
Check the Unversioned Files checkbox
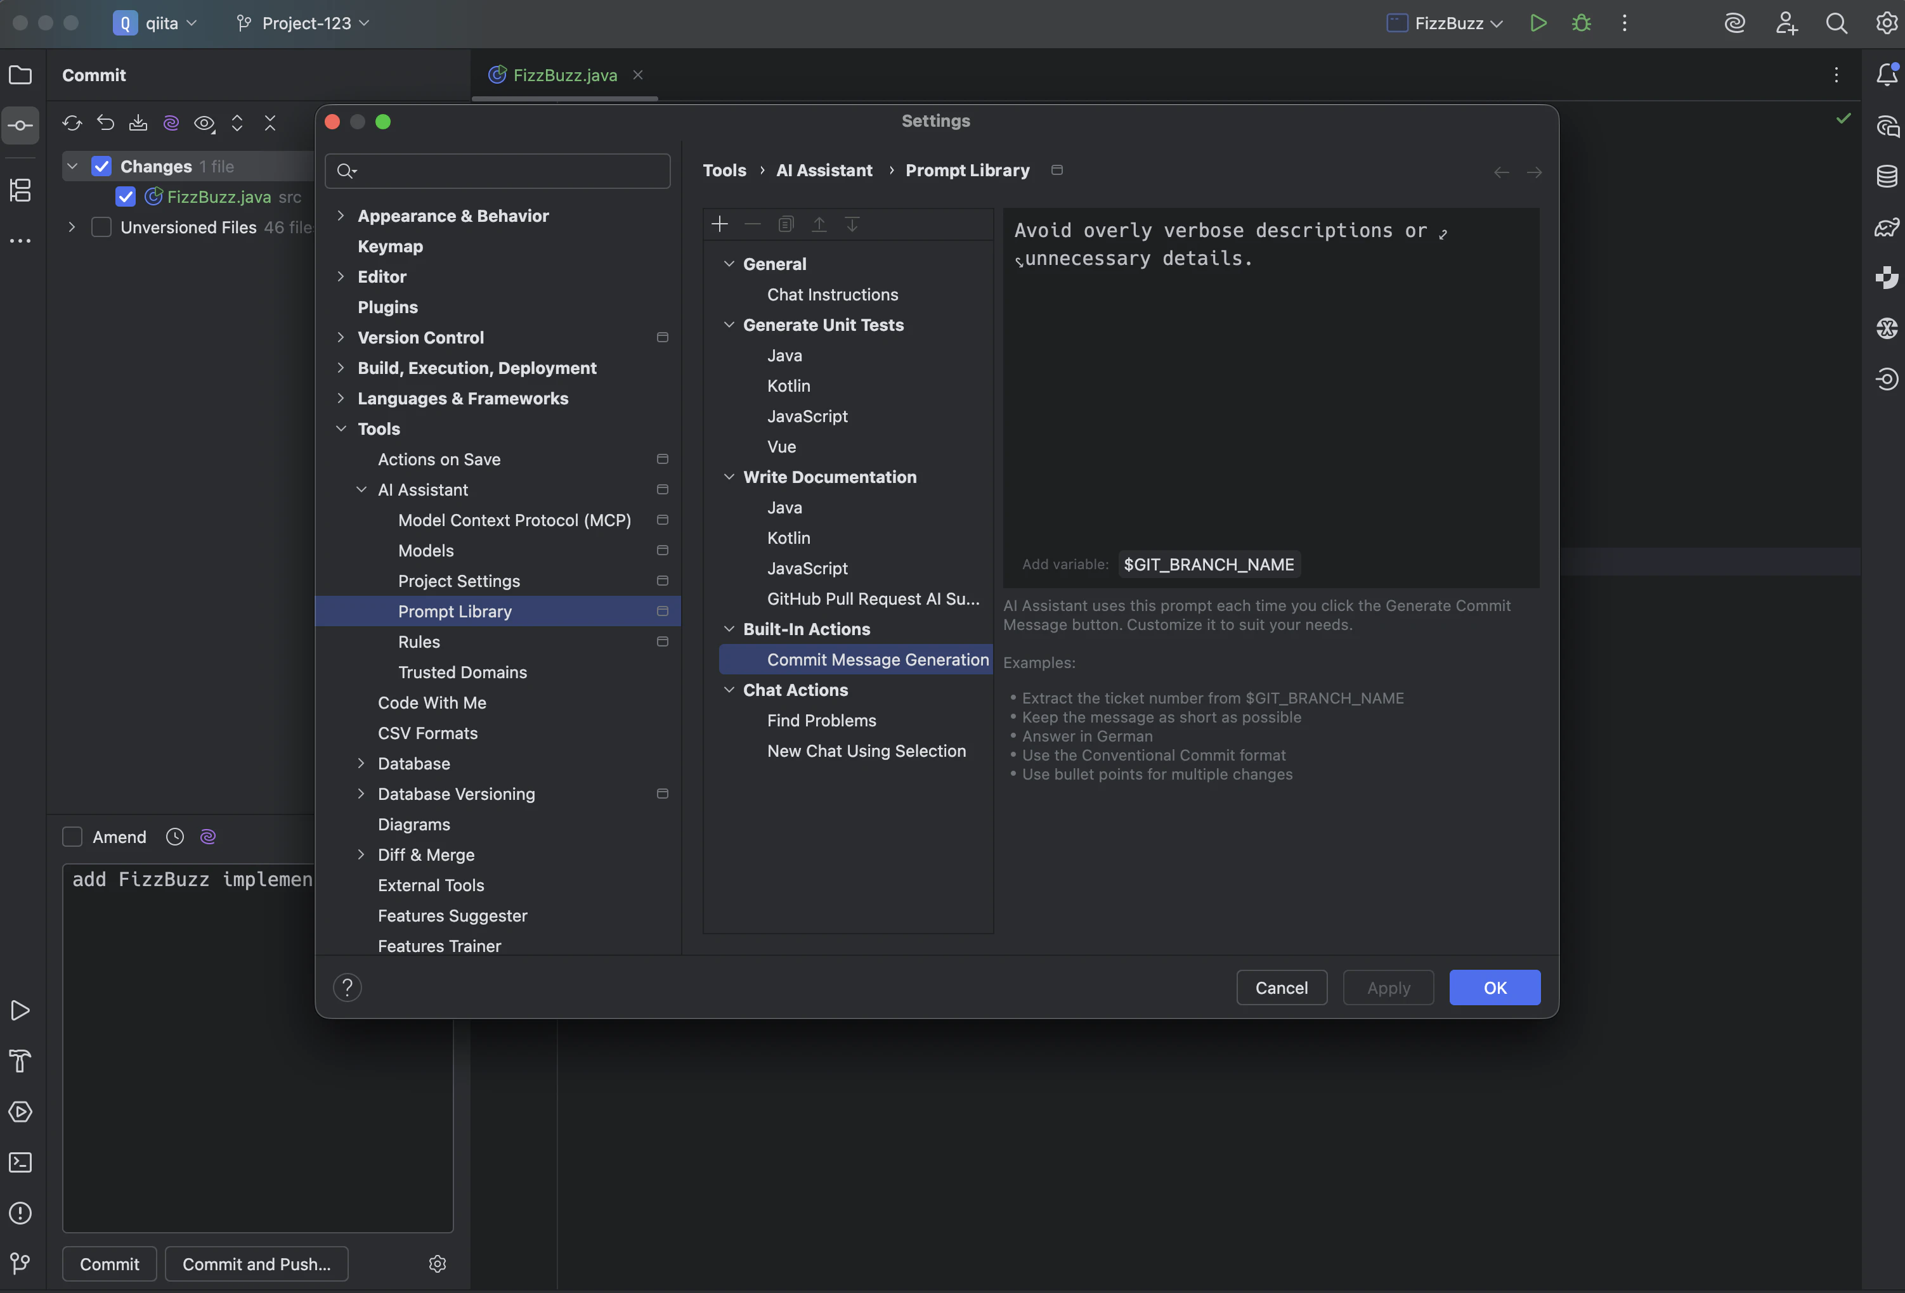[101, 227]
